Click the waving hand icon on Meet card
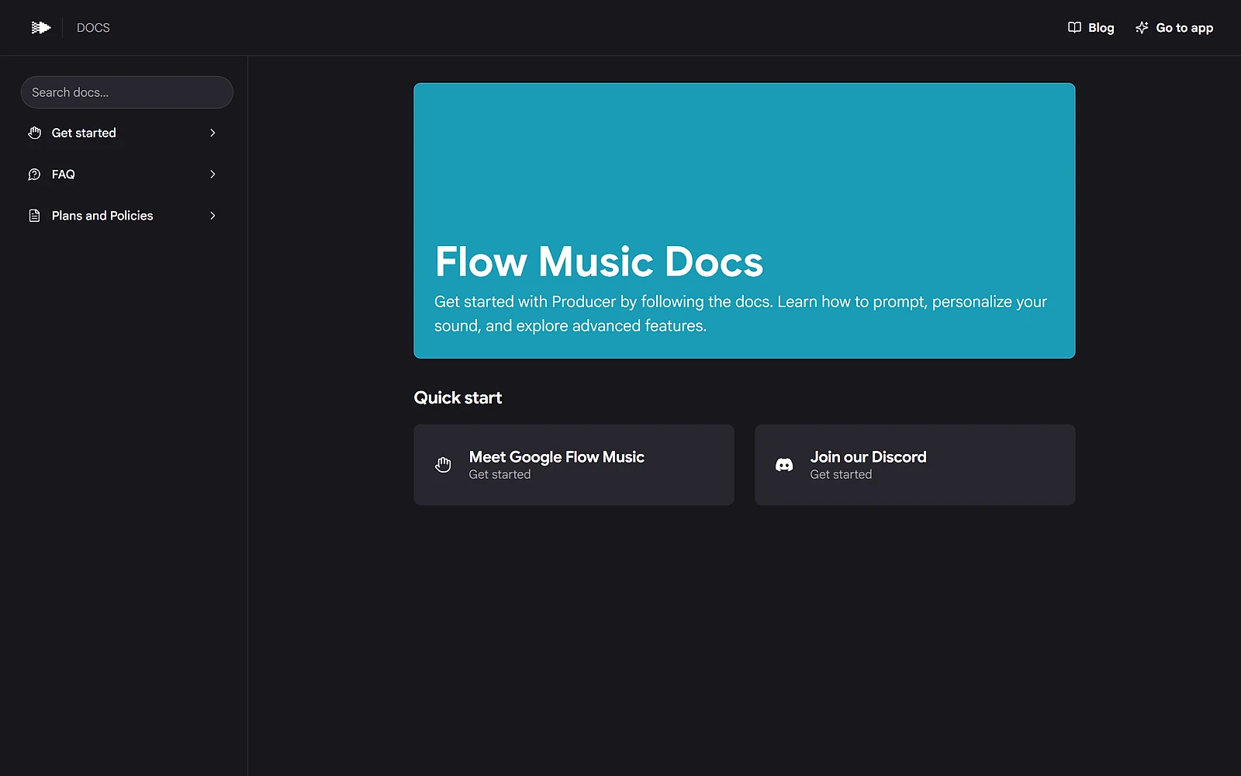 click(x=443, y=465)
